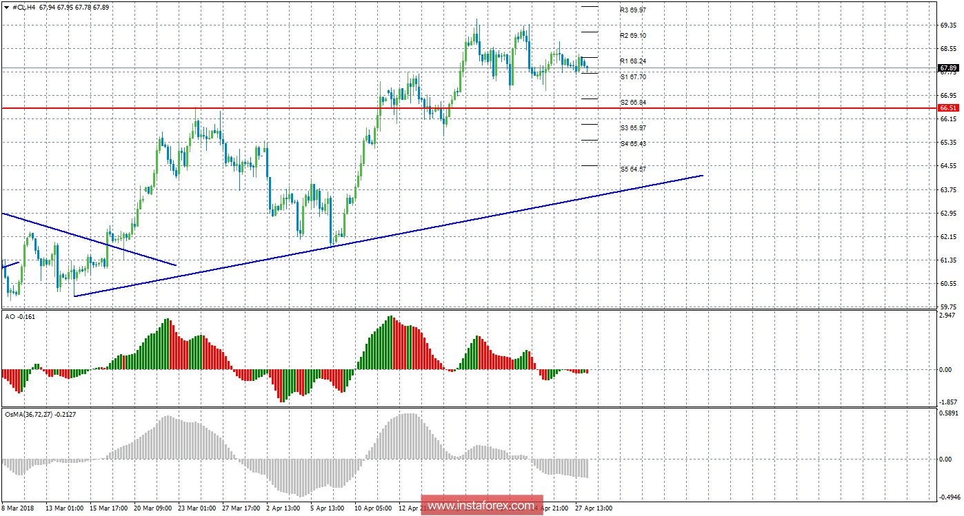The width and height of the screenshot is (964, 516).
Task: Select the long rising blue trendline
Action: [388, 236]
